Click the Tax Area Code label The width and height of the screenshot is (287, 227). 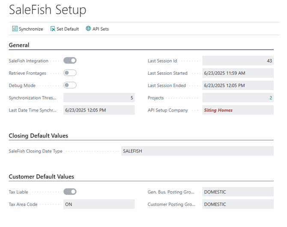tap(23, 204)
